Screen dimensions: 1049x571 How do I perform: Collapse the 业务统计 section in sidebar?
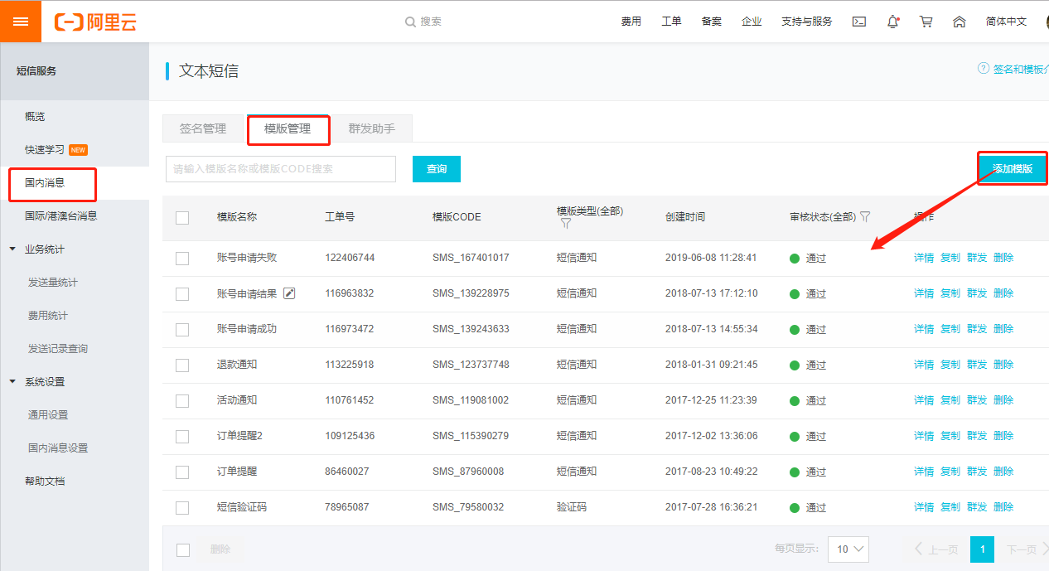point(12,249)
